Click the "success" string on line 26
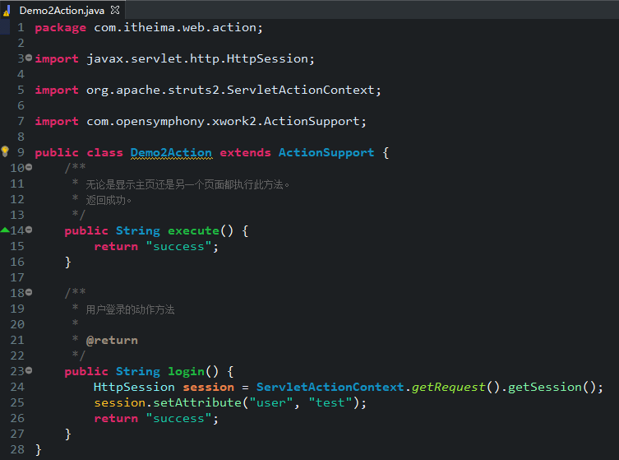The height and width of the screenshot is (460, 619). [178, 419]
